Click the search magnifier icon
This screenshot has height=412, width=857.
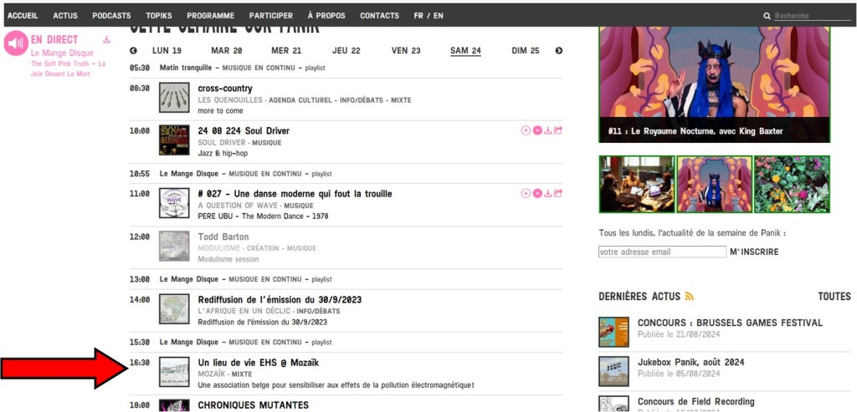(767, 16)
